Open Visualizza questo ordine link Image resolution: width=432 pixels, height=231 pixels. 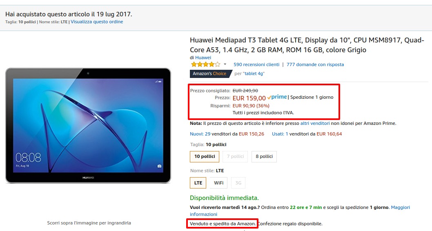pos(97,22)
